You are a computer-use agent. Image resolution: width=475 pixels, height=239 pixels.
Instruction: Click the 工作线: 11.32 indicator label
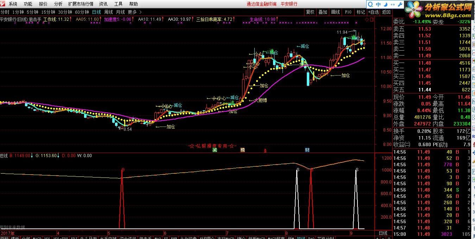tap(56, 19)
